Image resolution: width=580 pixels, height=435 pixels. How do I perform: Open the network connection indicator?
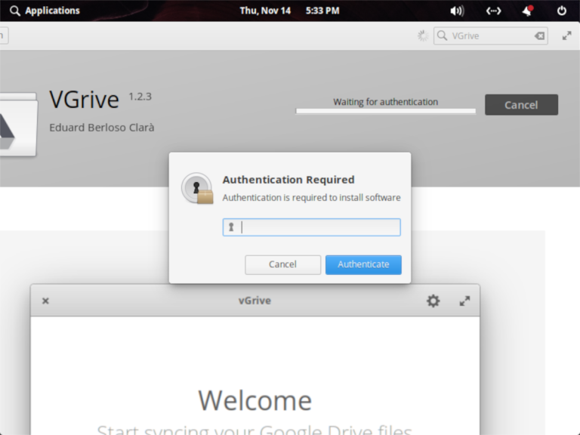tap(493, 11)
